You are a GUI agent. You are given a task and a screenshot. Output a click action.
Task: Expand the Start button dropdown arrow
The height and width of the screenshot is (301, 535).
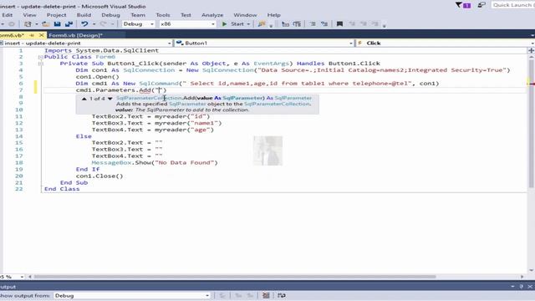pyautogui.click(x=248, y=24)
